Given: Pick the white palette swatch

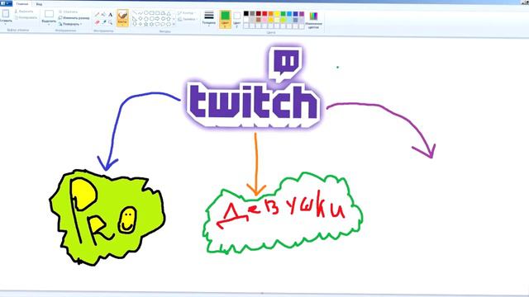Looking at the screenshot, I should (246, 20).
